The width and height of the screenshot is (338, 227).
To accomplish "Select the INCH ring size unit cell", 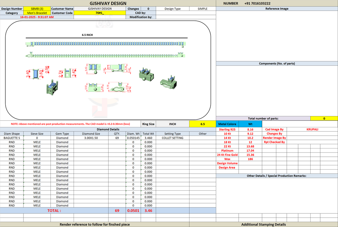I will point(172,124).
